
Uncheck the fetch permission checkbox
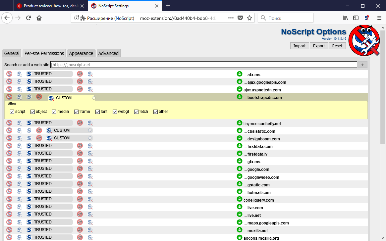pos(136,112)
